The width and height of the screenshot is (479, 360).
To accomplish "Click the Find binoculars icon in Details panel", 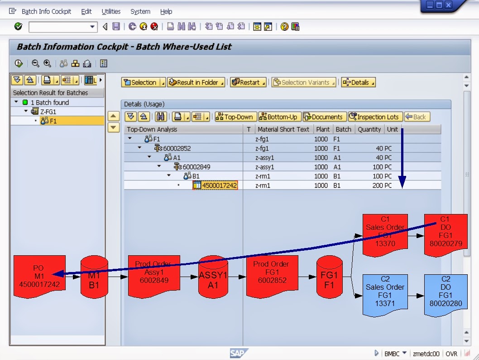I will point(161,117).
